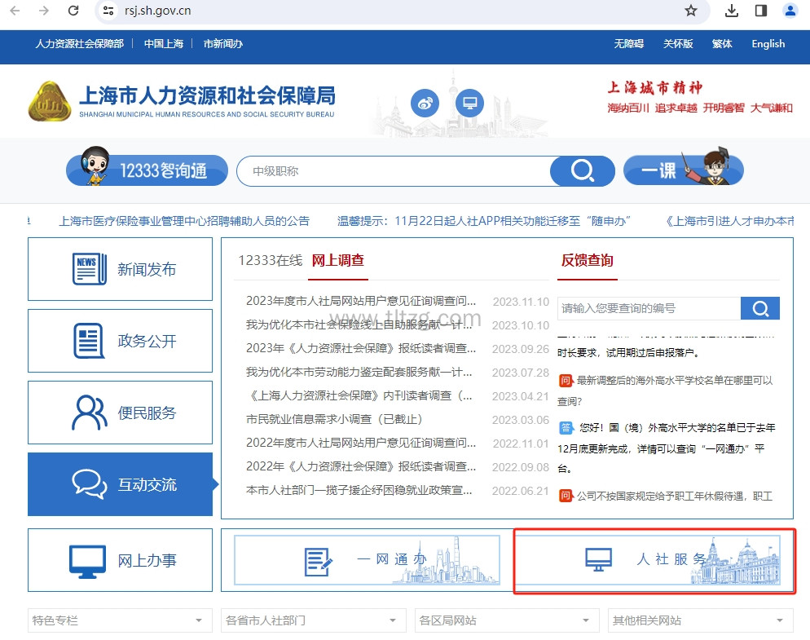This screenshot has width=810, height=640.
Task: Reload the page
Action: coord(73,11)
